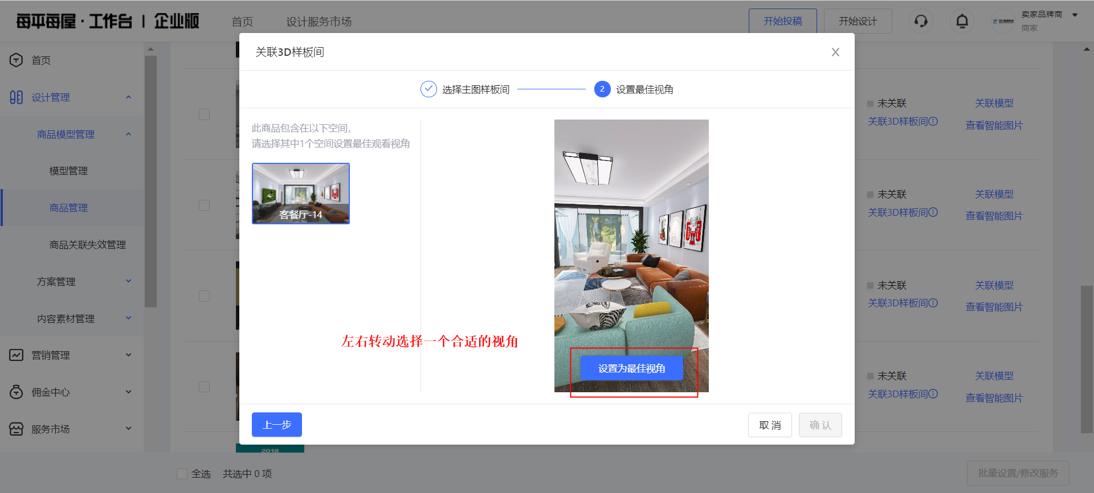Click the 每平每屋 工作台 logo
The height and width of the screenshot is (493, 1094).
pyautogui.click(x=108, y=22)
